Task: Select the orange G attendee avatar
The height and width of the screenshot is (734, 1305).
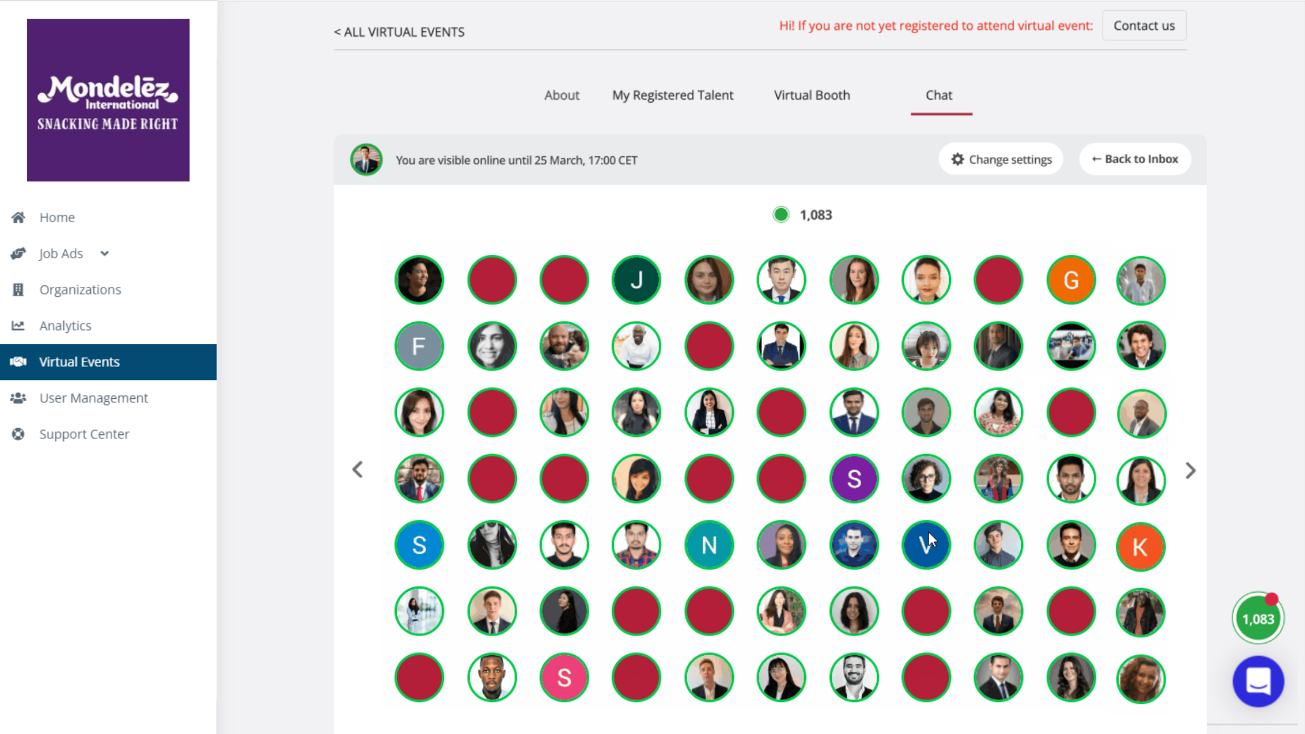Action: click(x=1071, y=280)
